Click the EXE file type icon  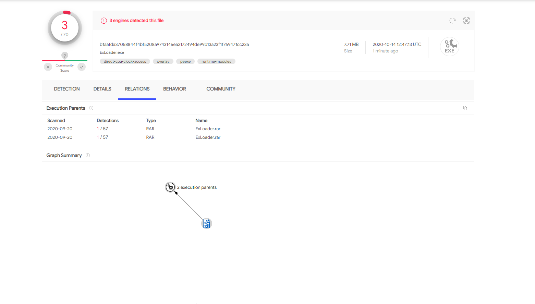449,47
